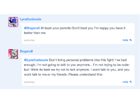Open Lynxfoxiscute's profile avatar

coord(13,22)
